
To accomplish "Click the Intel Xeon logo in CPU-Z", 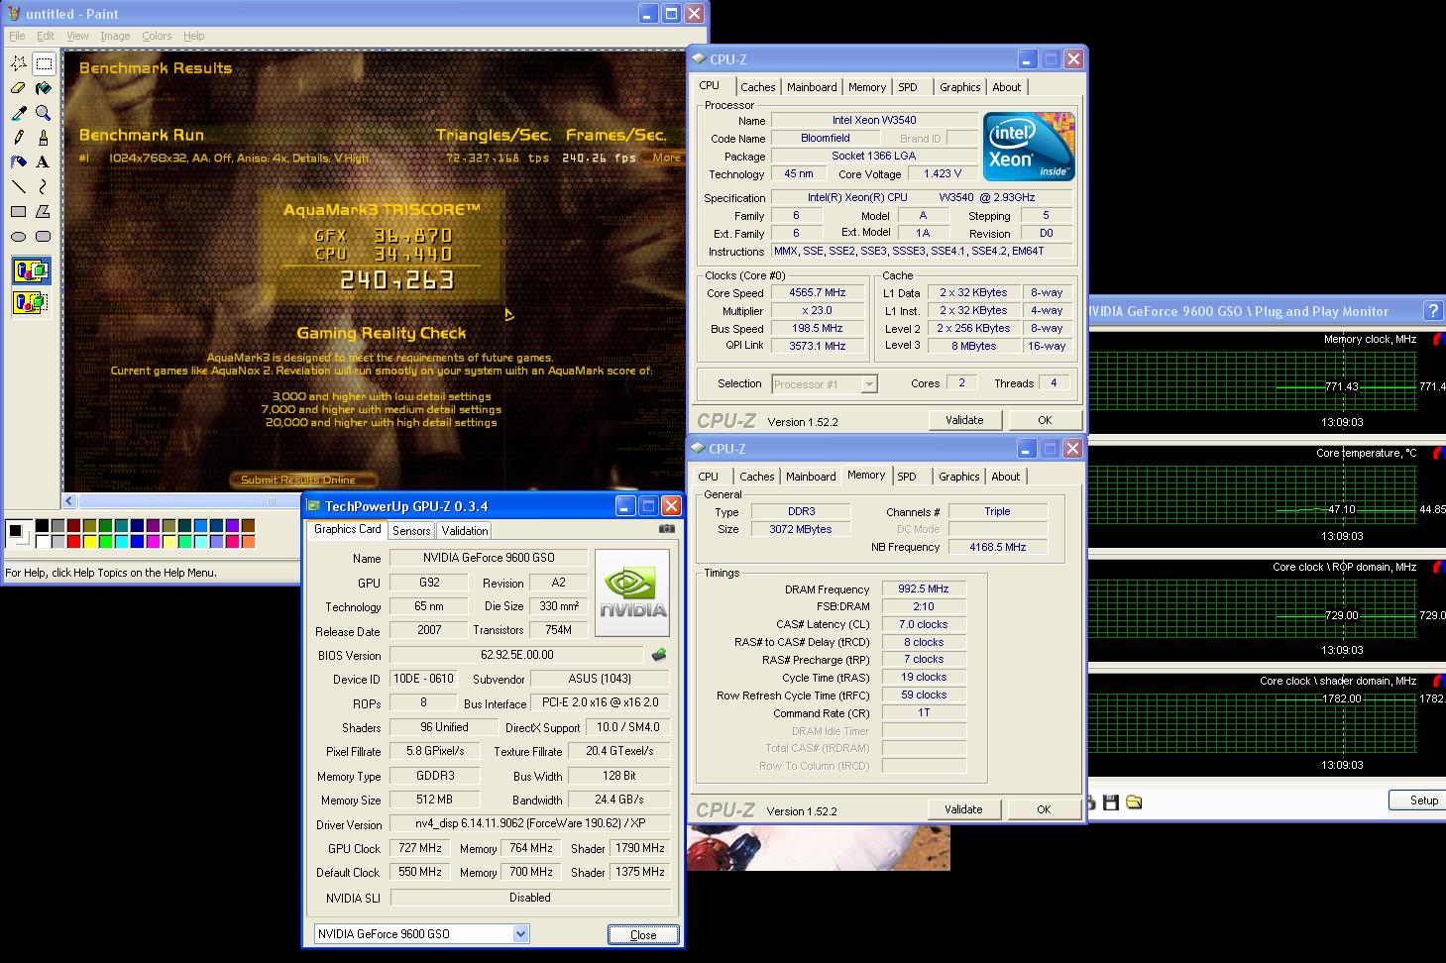I will tap(1028, 146).
